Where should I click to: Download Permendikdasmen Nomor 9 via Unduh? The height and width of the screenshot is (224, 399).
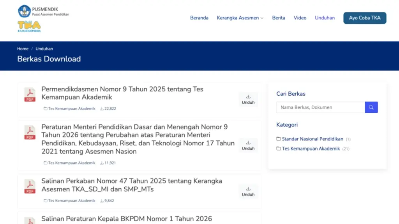click(x=248, y=100)
